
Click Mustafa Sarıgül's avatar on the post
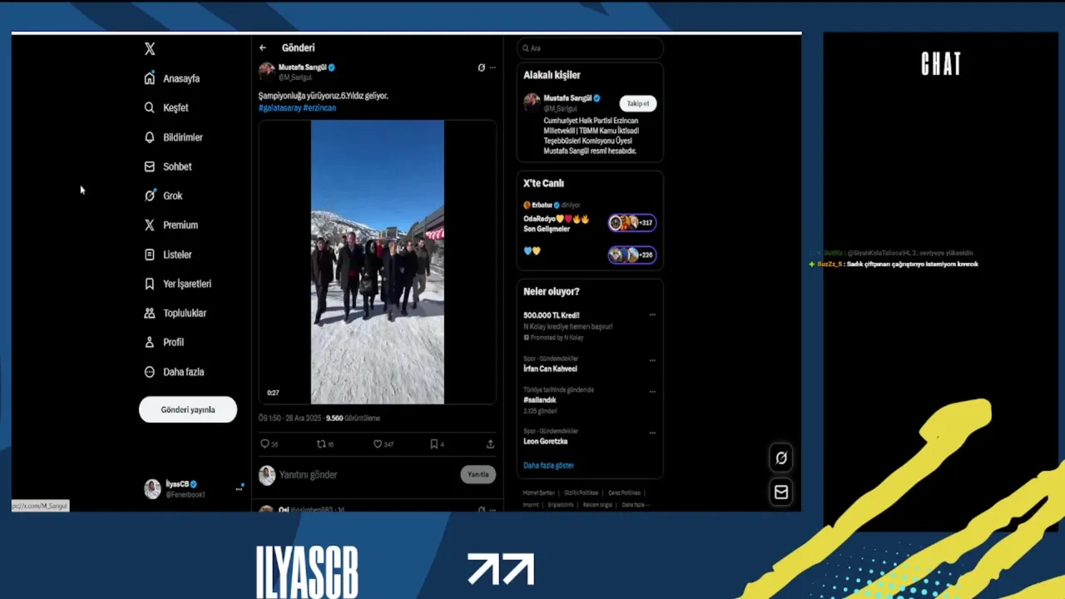[x=267, y=71]
